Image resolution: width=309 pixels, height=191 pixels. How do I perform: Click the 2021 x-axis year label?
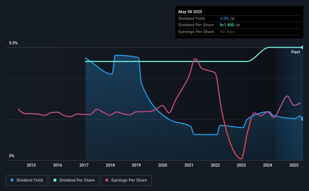click(189, 165)
